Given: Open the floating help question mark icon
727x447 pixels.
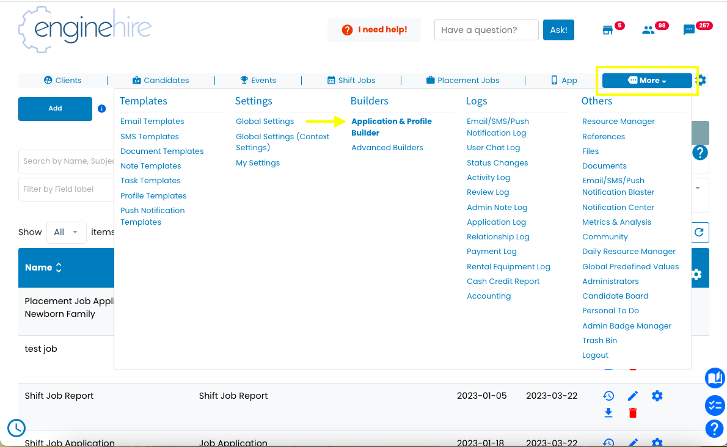Looking at the screenshot, I should 715,429.
